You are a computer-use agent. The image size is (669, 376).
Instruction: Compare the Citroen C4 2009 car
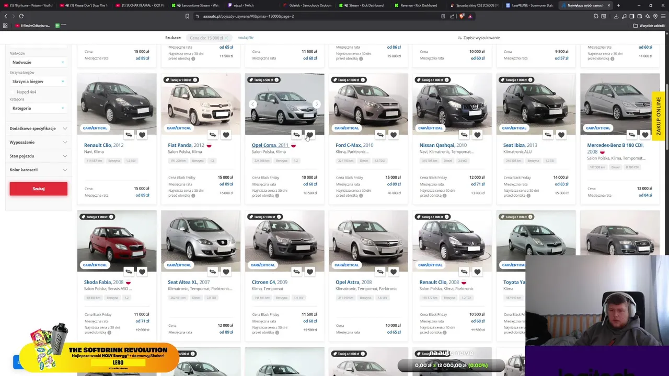point(296,272)
